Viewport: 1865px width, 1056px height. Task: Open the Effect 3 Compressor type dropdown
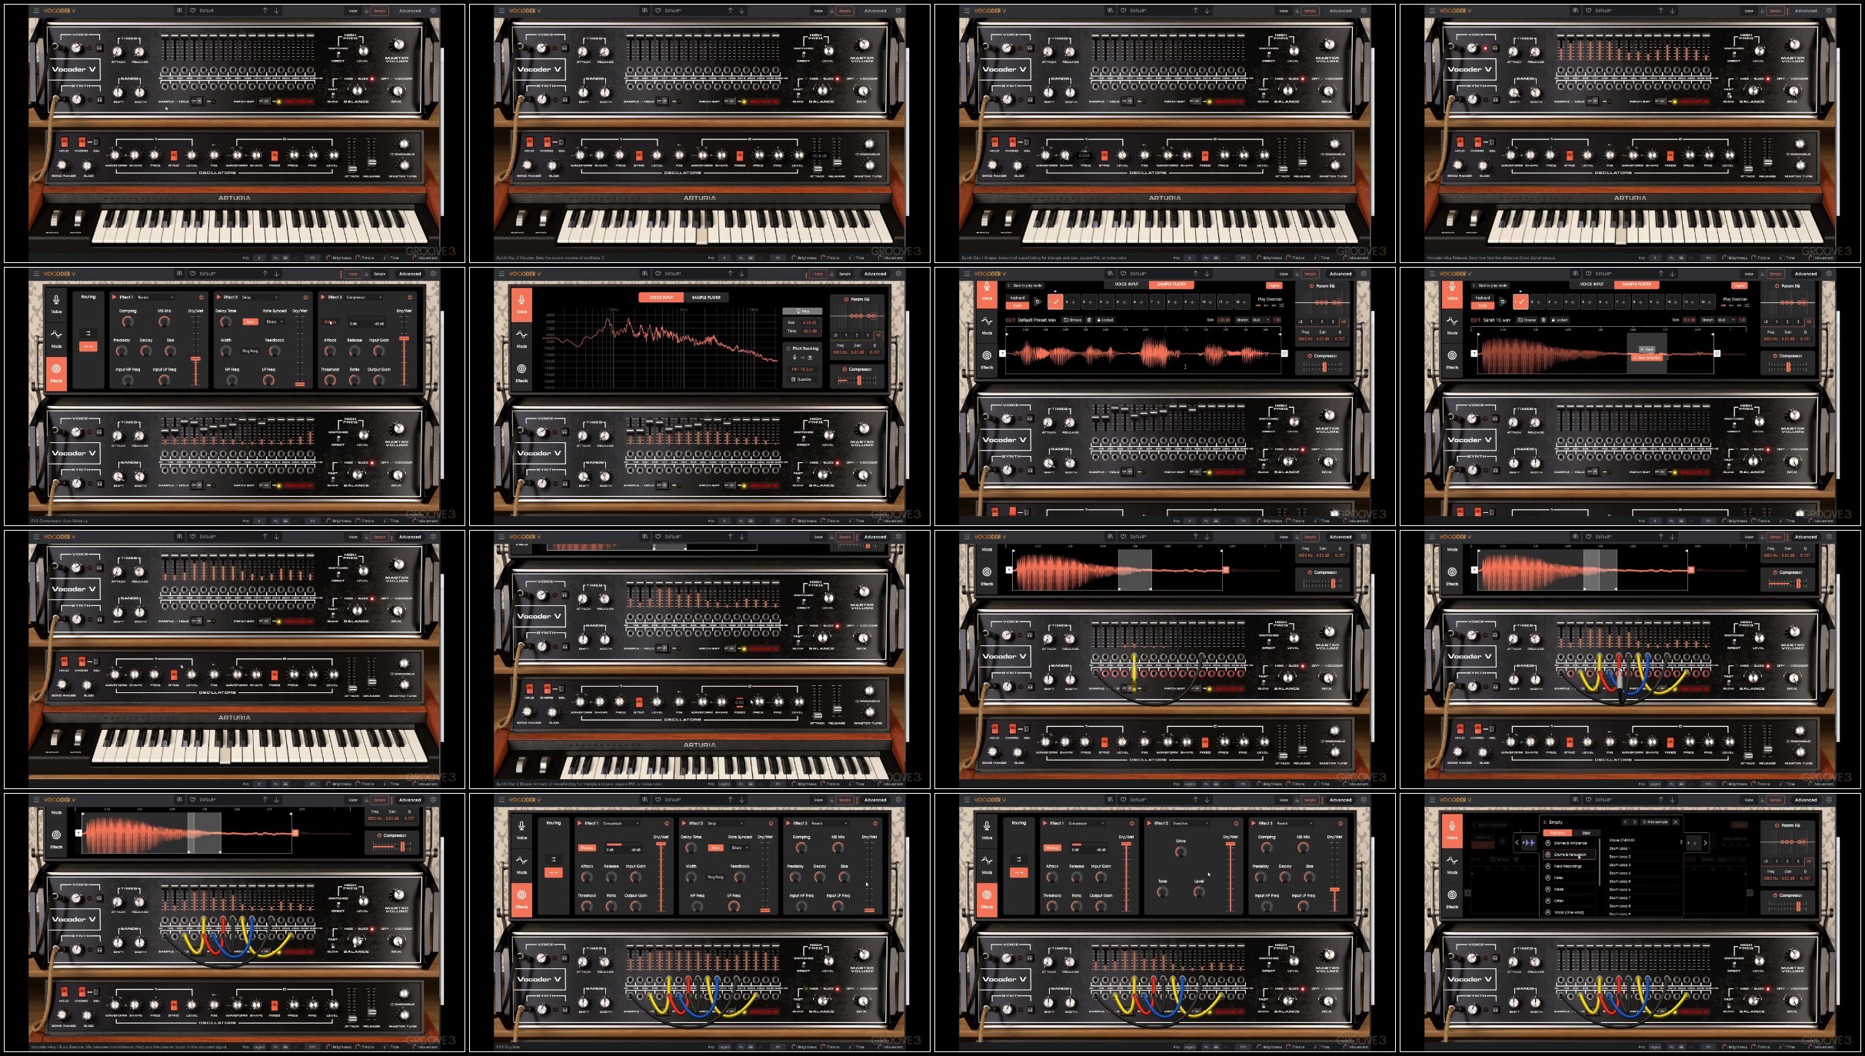click(364, 297)
